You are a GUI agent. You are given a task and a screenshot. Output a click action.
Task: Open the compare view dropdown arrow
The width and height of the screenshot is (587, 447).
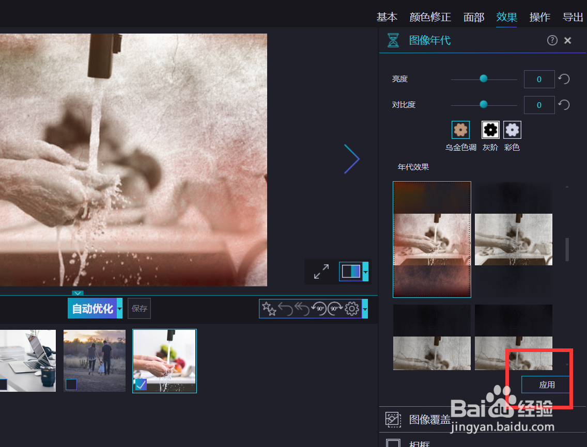click(365, 271)
